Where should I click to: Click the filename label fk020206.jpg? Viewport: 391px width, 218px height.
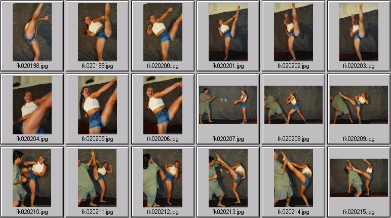click(163, 139)
